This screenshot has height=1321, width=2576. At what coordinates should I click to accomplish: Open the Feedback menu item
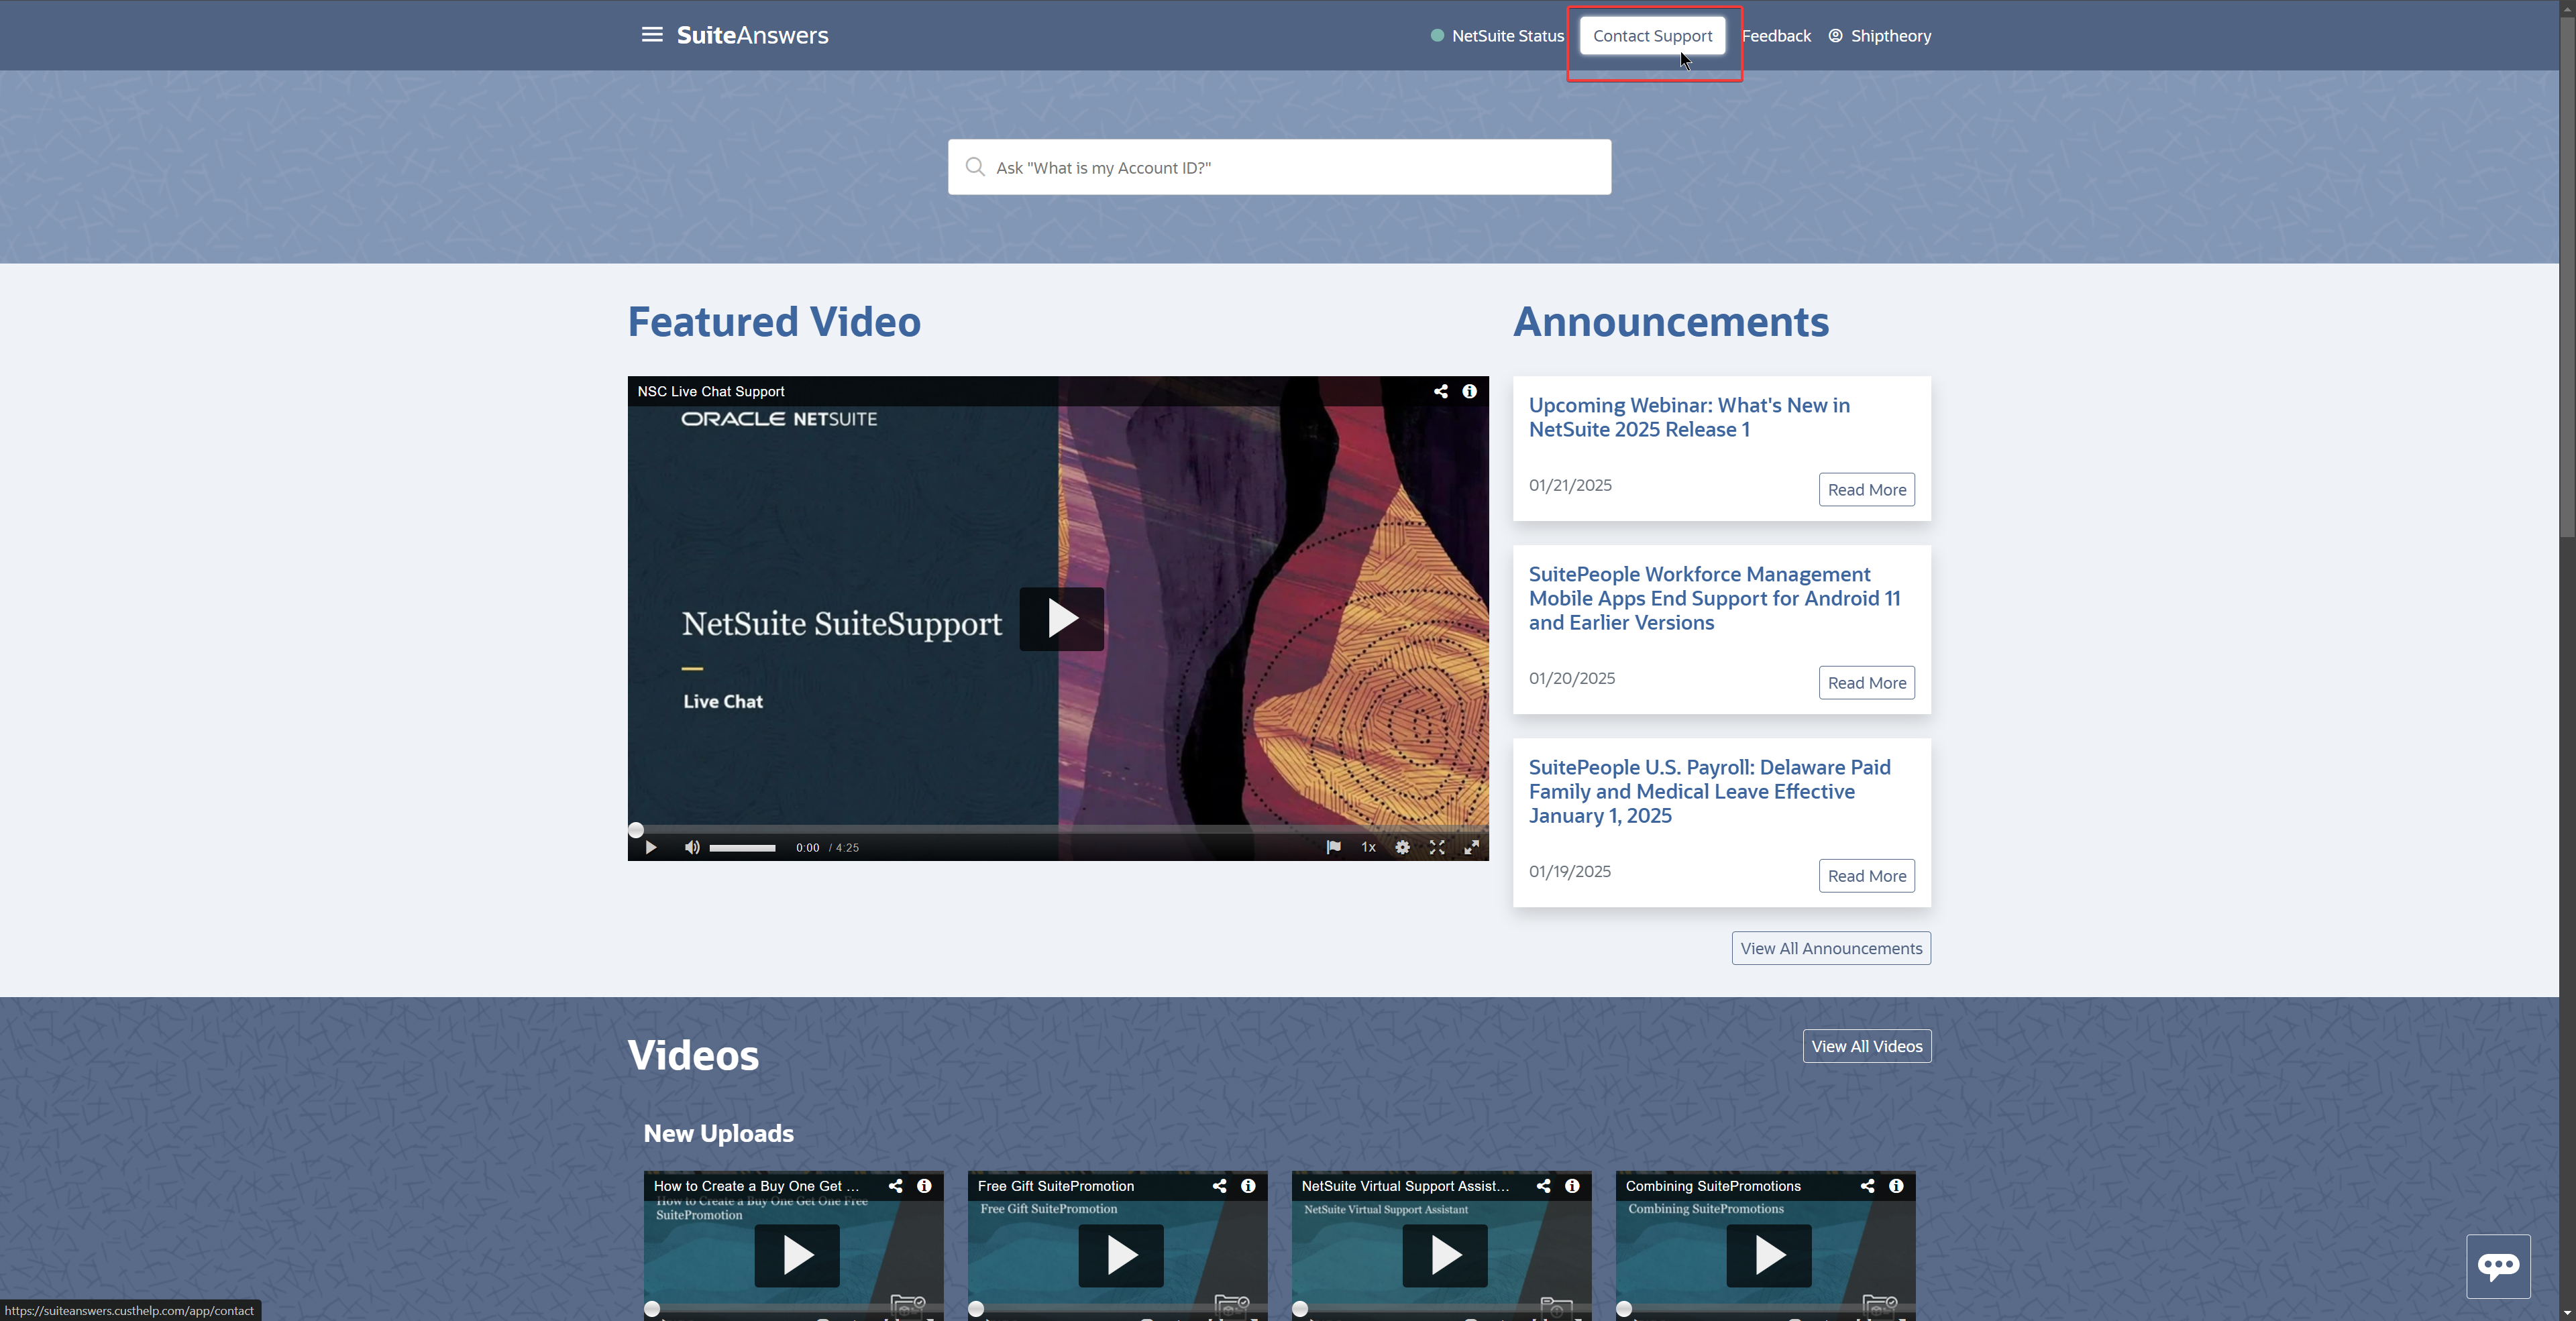coord(1776,36)
